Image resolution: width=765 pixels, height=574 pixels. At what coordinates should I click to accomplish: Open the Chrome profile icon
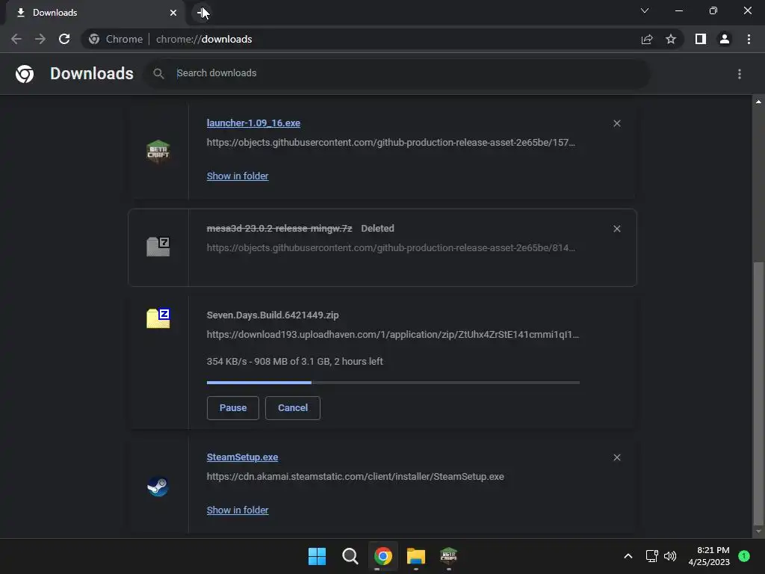pyautogui.click(x=725, y=39)
